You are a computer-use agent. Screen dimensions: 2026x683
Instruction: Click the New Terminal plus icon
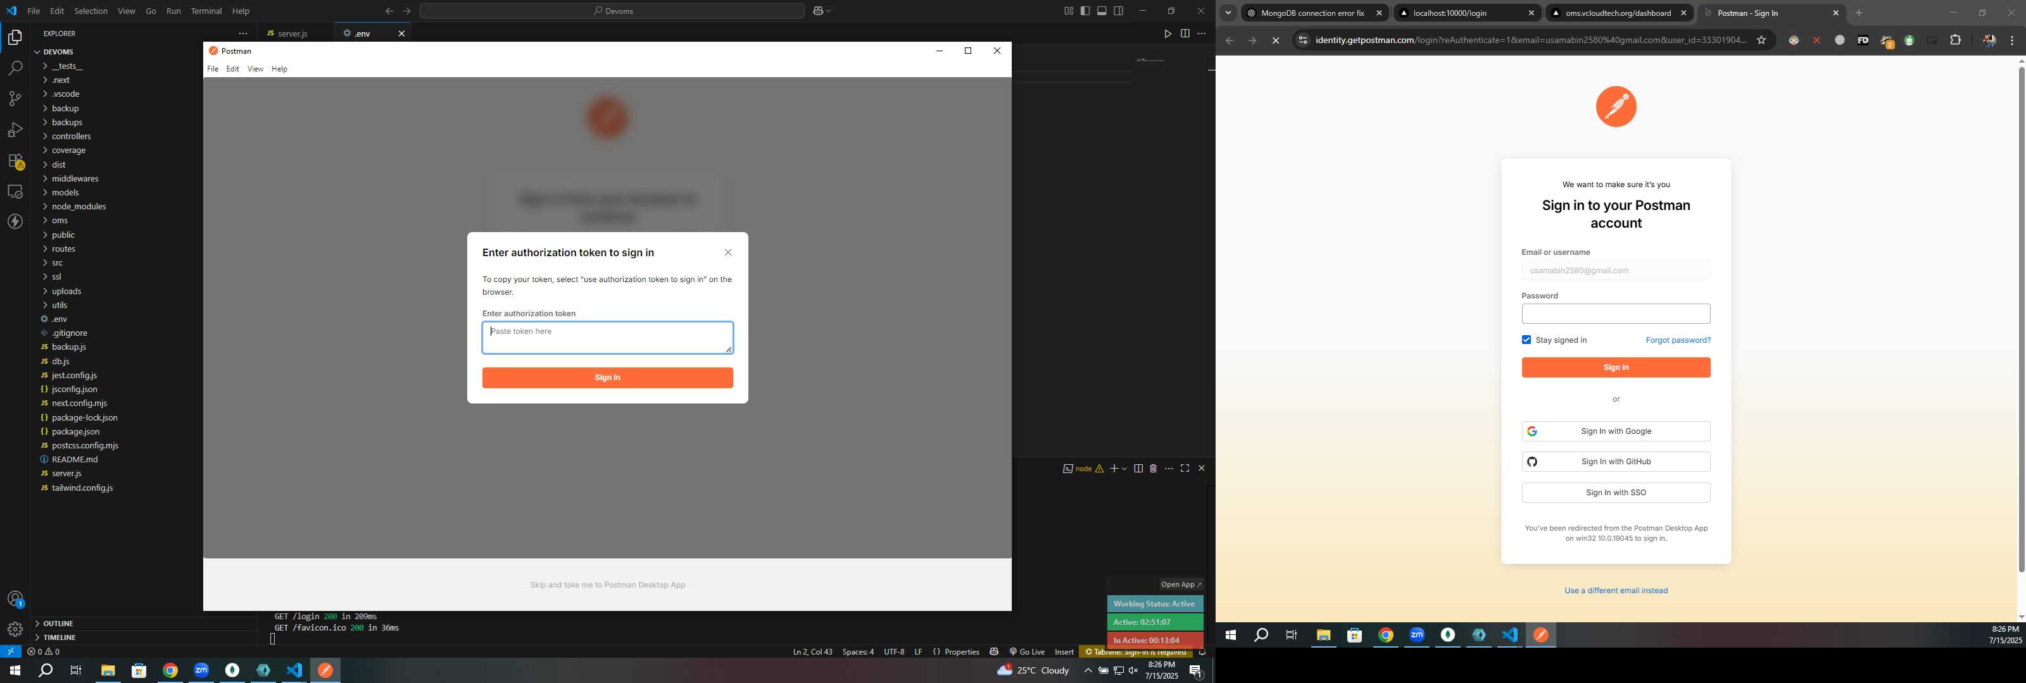point(1114,469)
